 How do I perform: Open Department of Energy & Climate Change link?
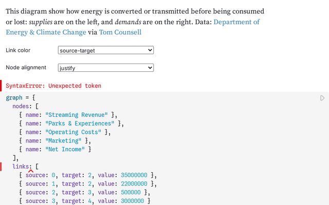[x=236, y=22]
